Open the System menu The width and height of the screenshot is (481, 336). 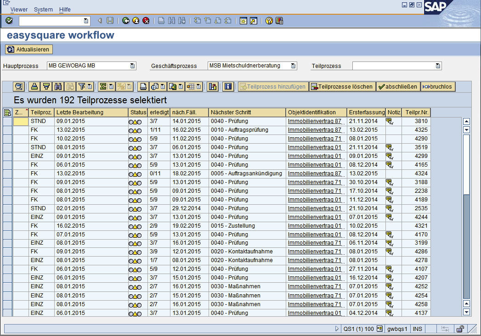pos(43,9)
